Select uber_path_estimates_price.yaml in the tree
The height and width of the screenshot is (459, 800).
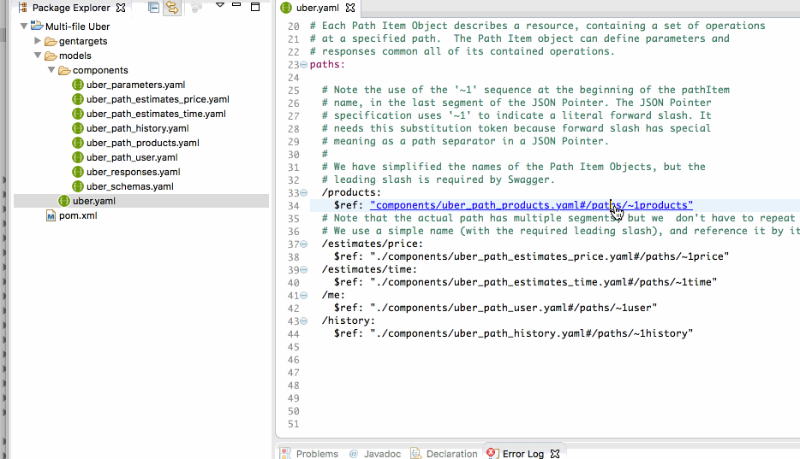click(158, 99)
